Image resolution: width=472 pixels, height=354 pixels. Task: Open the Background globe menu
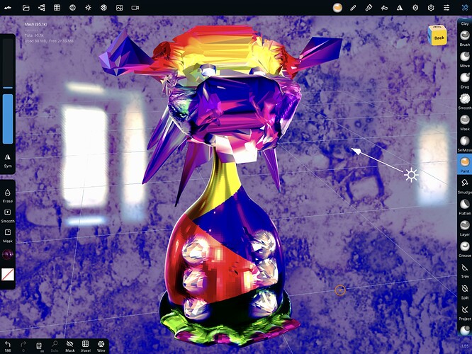click(72, 8)
